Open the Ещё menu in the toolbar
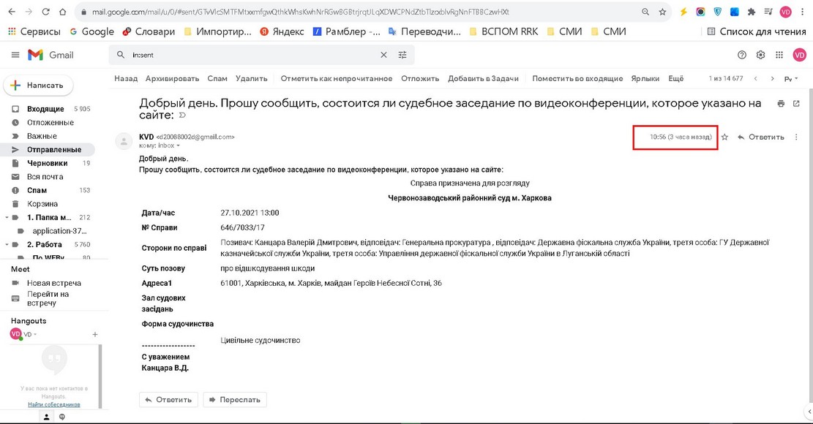This screenshot has height=424, width=813. [x=676, y=79]
